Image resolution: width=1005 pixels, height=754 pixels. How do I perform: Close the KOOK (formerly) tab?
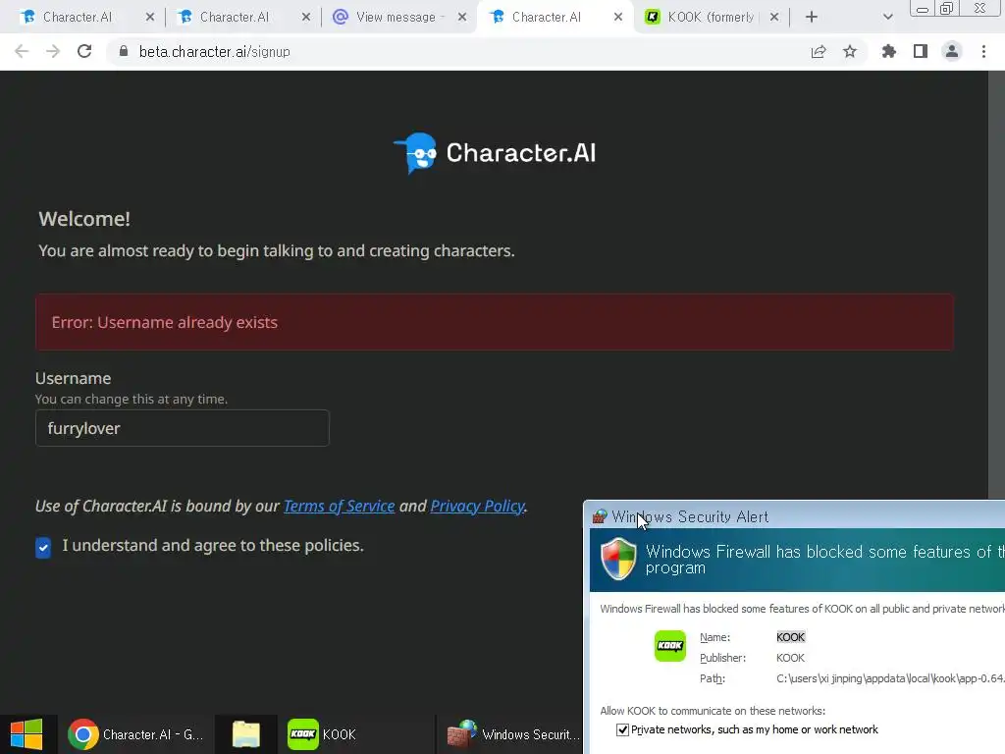[774, 18]
